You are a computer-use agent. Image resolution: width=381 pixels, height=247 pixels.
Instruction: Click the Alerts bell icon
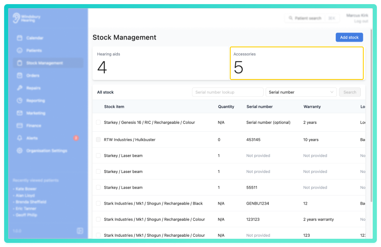coord(20,138)
